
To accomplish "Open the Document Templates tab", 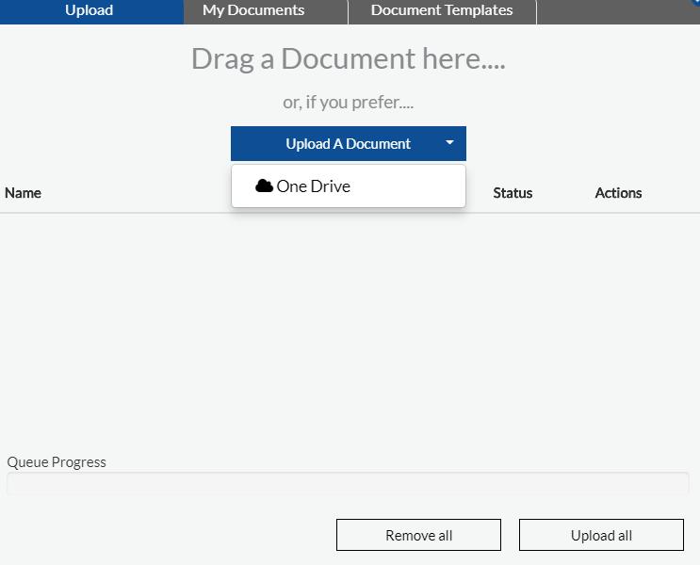I will pyautogui.click(x=442, y=10).
